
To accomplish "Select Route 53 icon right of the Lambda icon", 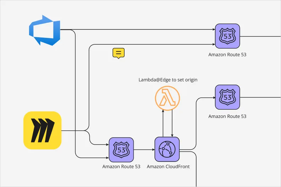I will coord(227,97).
